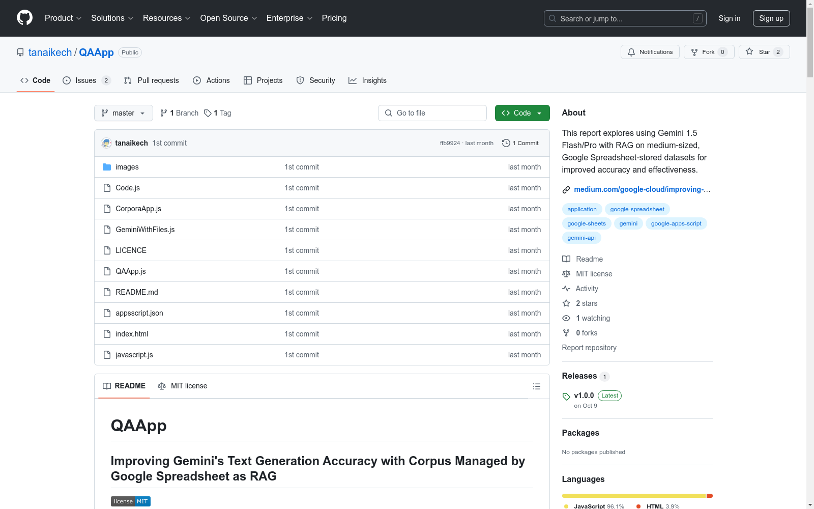
Task: Click the branch icon beside 1 Branch
Action: [164, 113]
